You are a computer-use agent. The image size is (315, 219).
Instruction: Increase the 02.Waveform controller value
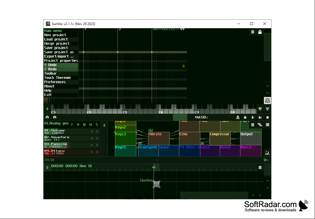coord(97,138)
